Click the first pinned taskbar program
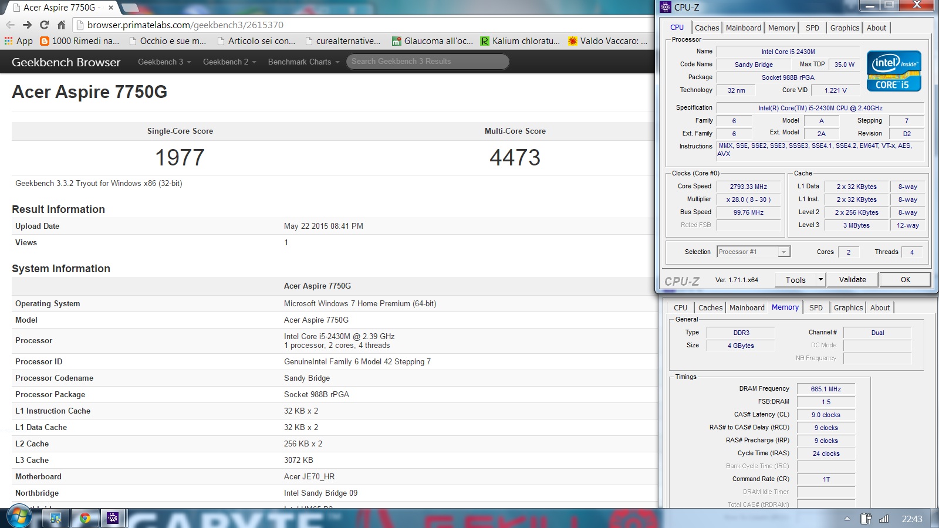Viewport: 939px width, 528px height. (56, 518)
